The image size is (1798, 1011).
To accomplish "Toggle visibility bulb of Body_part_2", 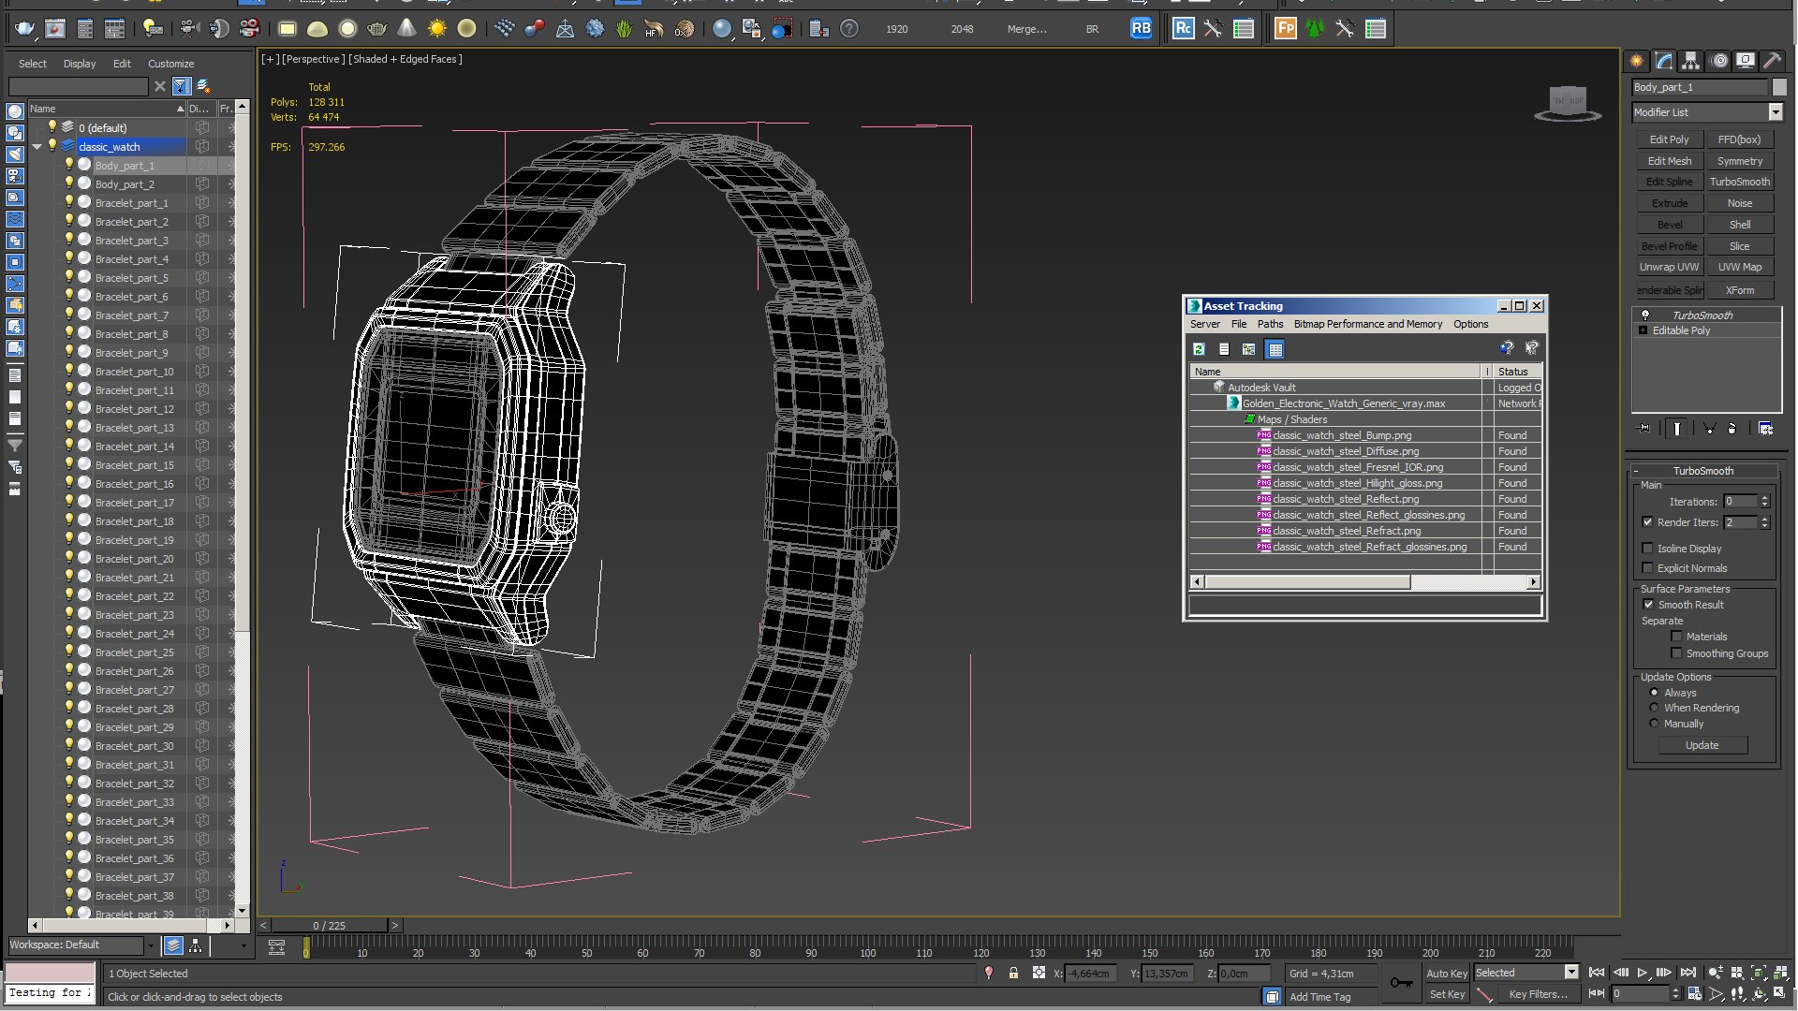I will (x=68, y=183).
